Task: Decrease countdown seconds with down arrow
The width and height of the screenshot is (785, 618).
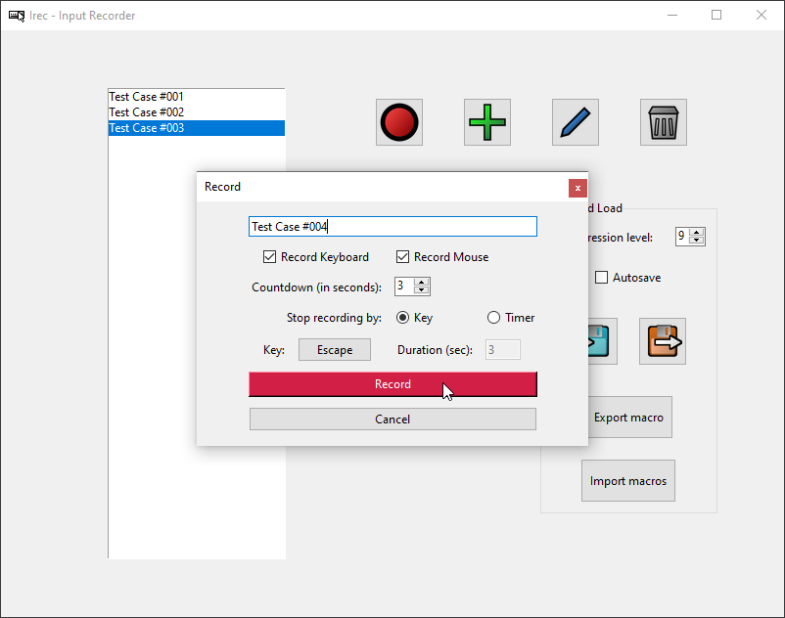Action: pyautogui.click(x=422, y=290)
